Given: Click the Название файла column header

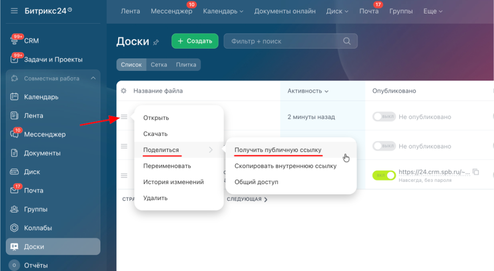Looking at the screenshot, I should (x=158, y=91).
